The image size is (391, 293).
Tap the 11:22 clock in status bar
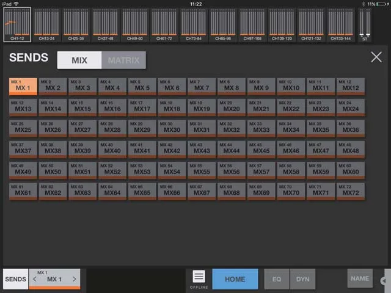pos(195,4)
